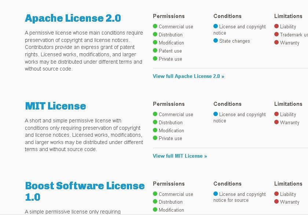Image resolution: width=308 pixels, height=215 pixels.
Task: Select the 'Trademark use' limitation text
Action: (294, 35)
